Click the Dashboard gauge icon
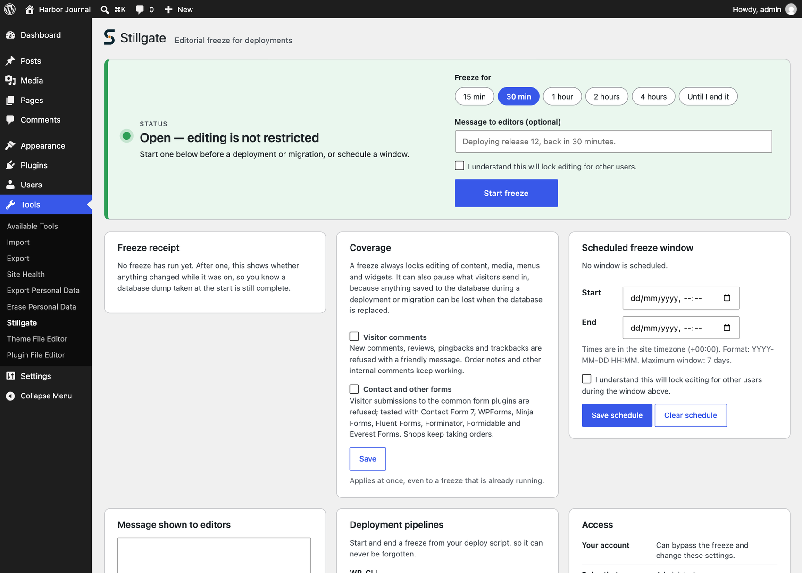Image resolution: width=802 pixels, height=573 pixels. point(10,35)
